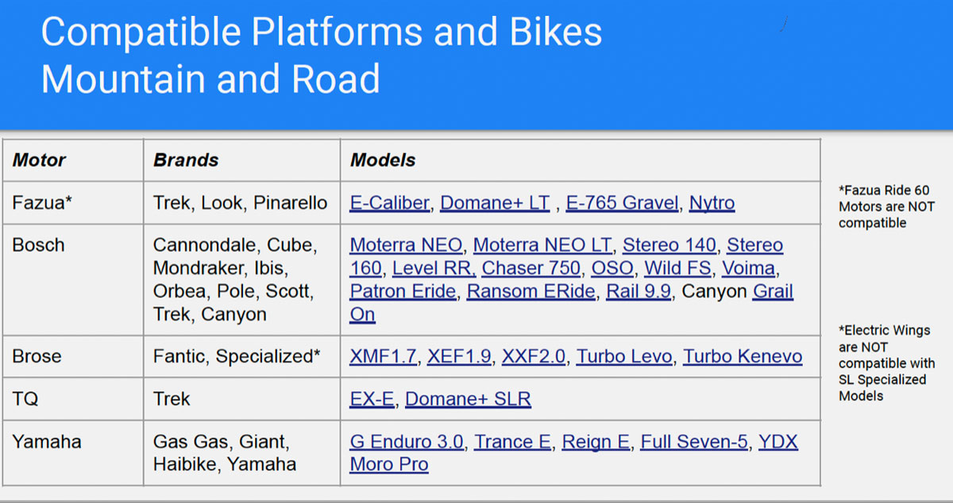Open the Full Seven-5 link
The width and height of the screenshot is (953, 503).
tap(694, 441)
